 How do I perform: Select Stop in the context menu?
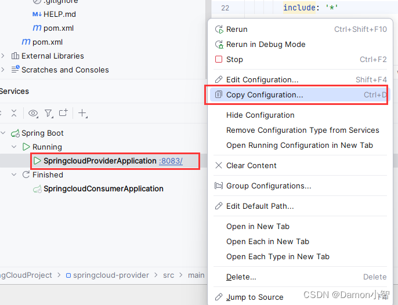click(x=301, y=59)
